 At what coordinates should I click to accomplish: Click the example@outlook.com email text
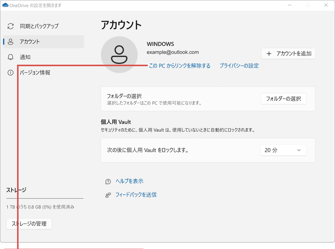[173, 52]
